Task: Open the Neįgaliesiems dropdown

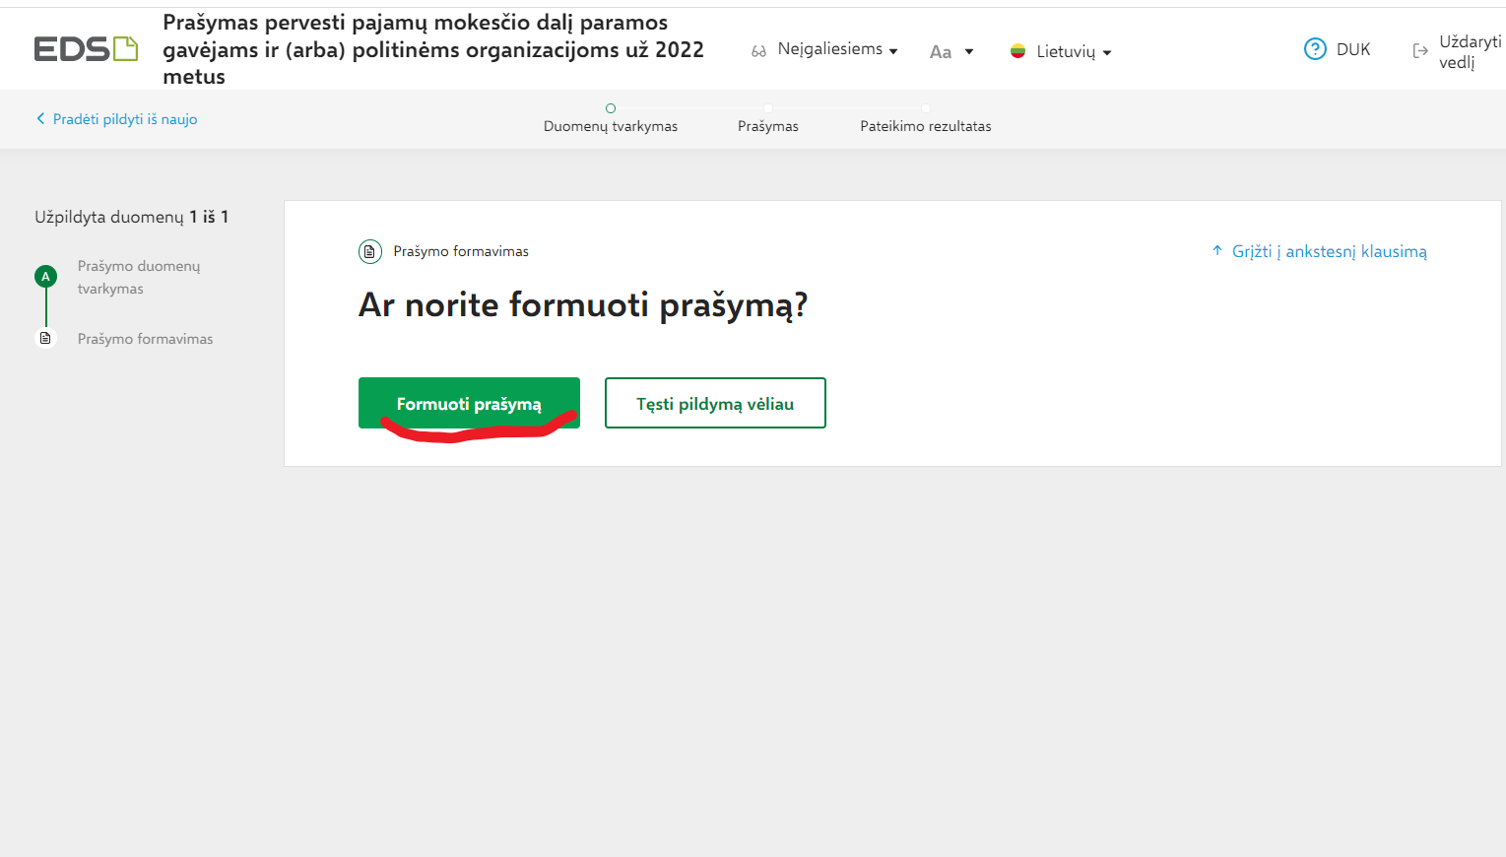Action: [837, 49]
